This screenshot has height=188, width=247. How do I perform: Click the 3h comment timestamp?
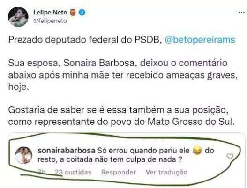click(42, 172)
